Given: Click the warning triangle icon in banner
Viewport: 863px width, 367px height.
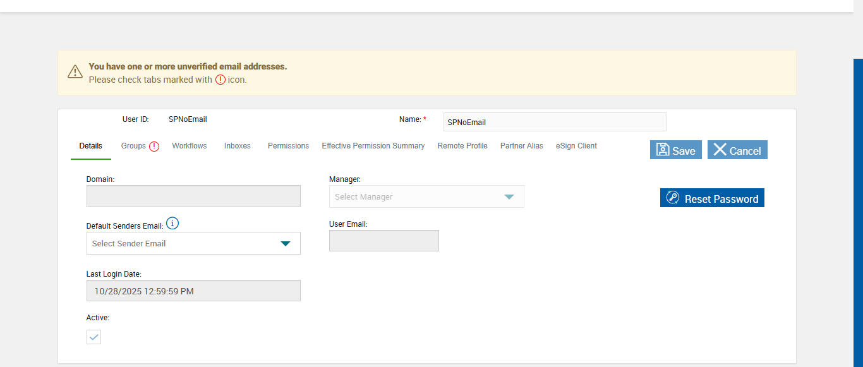Looking at the screenshot, I should click(x=75, y=72).
